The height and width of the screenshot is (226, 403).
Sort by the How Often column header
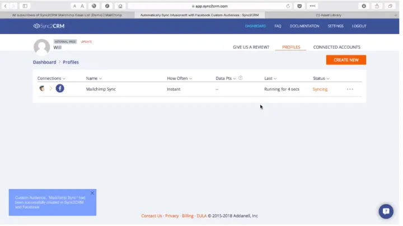point(180,78)
